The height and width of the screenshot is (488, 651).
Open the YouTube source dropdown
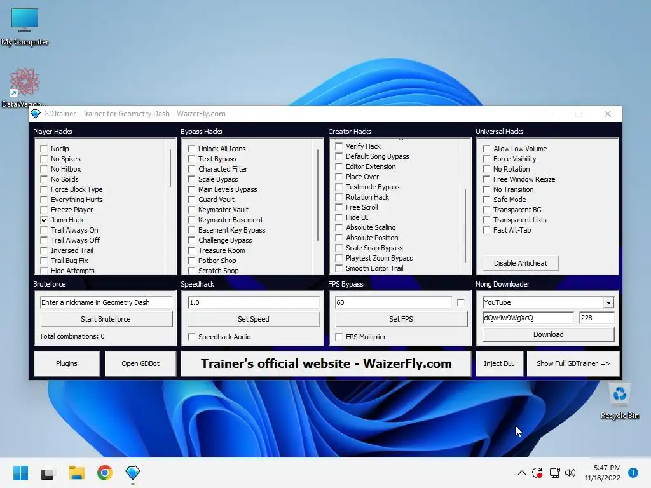(x=608, y=302)
